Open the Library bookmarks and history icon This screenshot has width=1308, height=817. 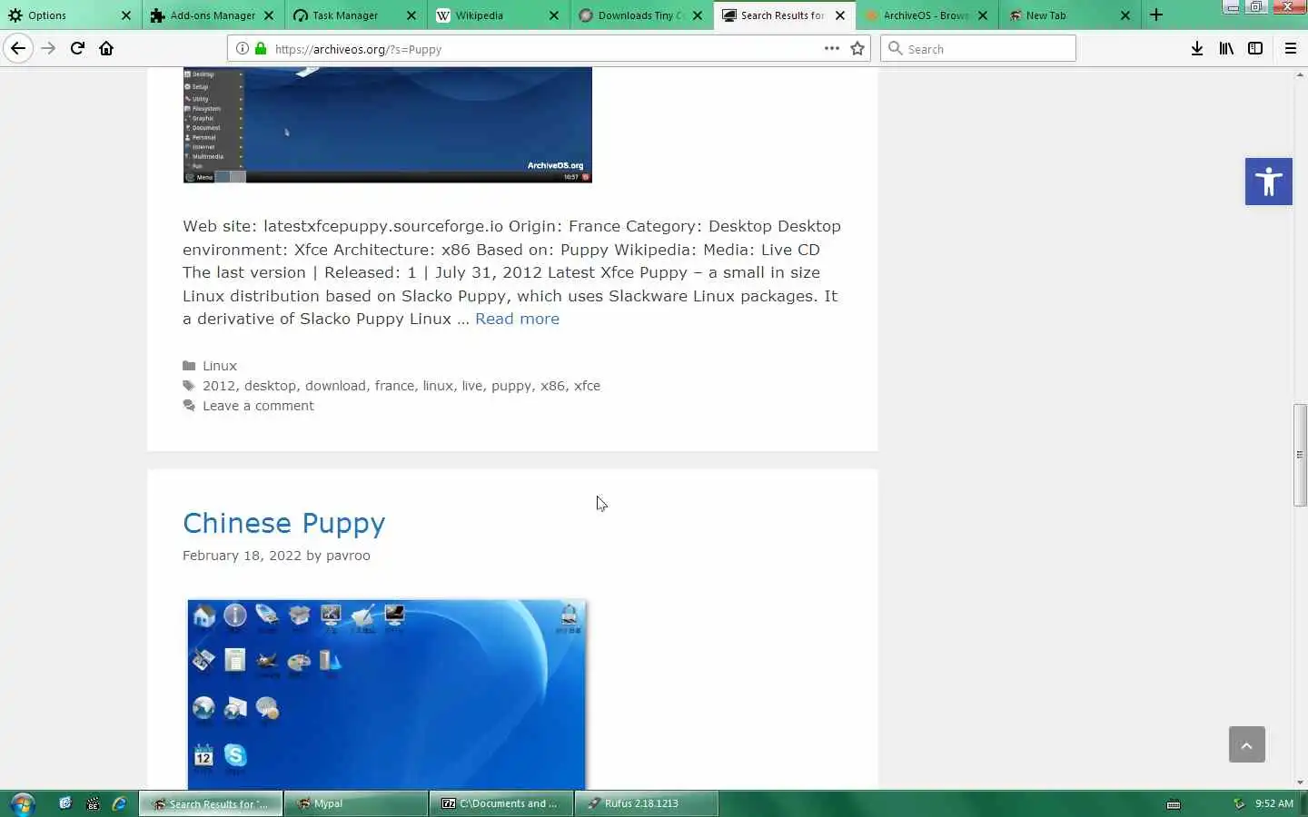(x=1226, y=48)
